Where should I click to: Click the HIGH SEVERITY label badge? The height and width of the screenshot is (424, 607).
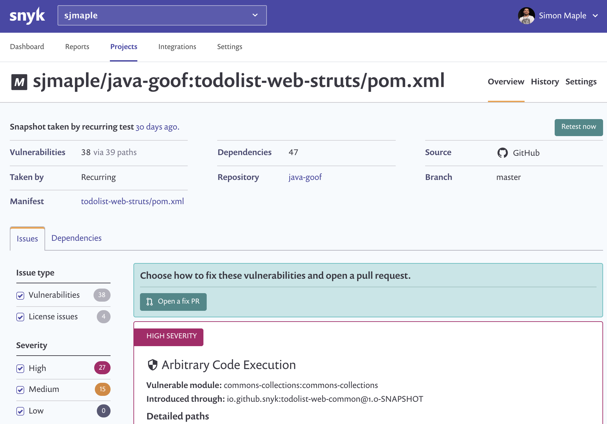169,337
